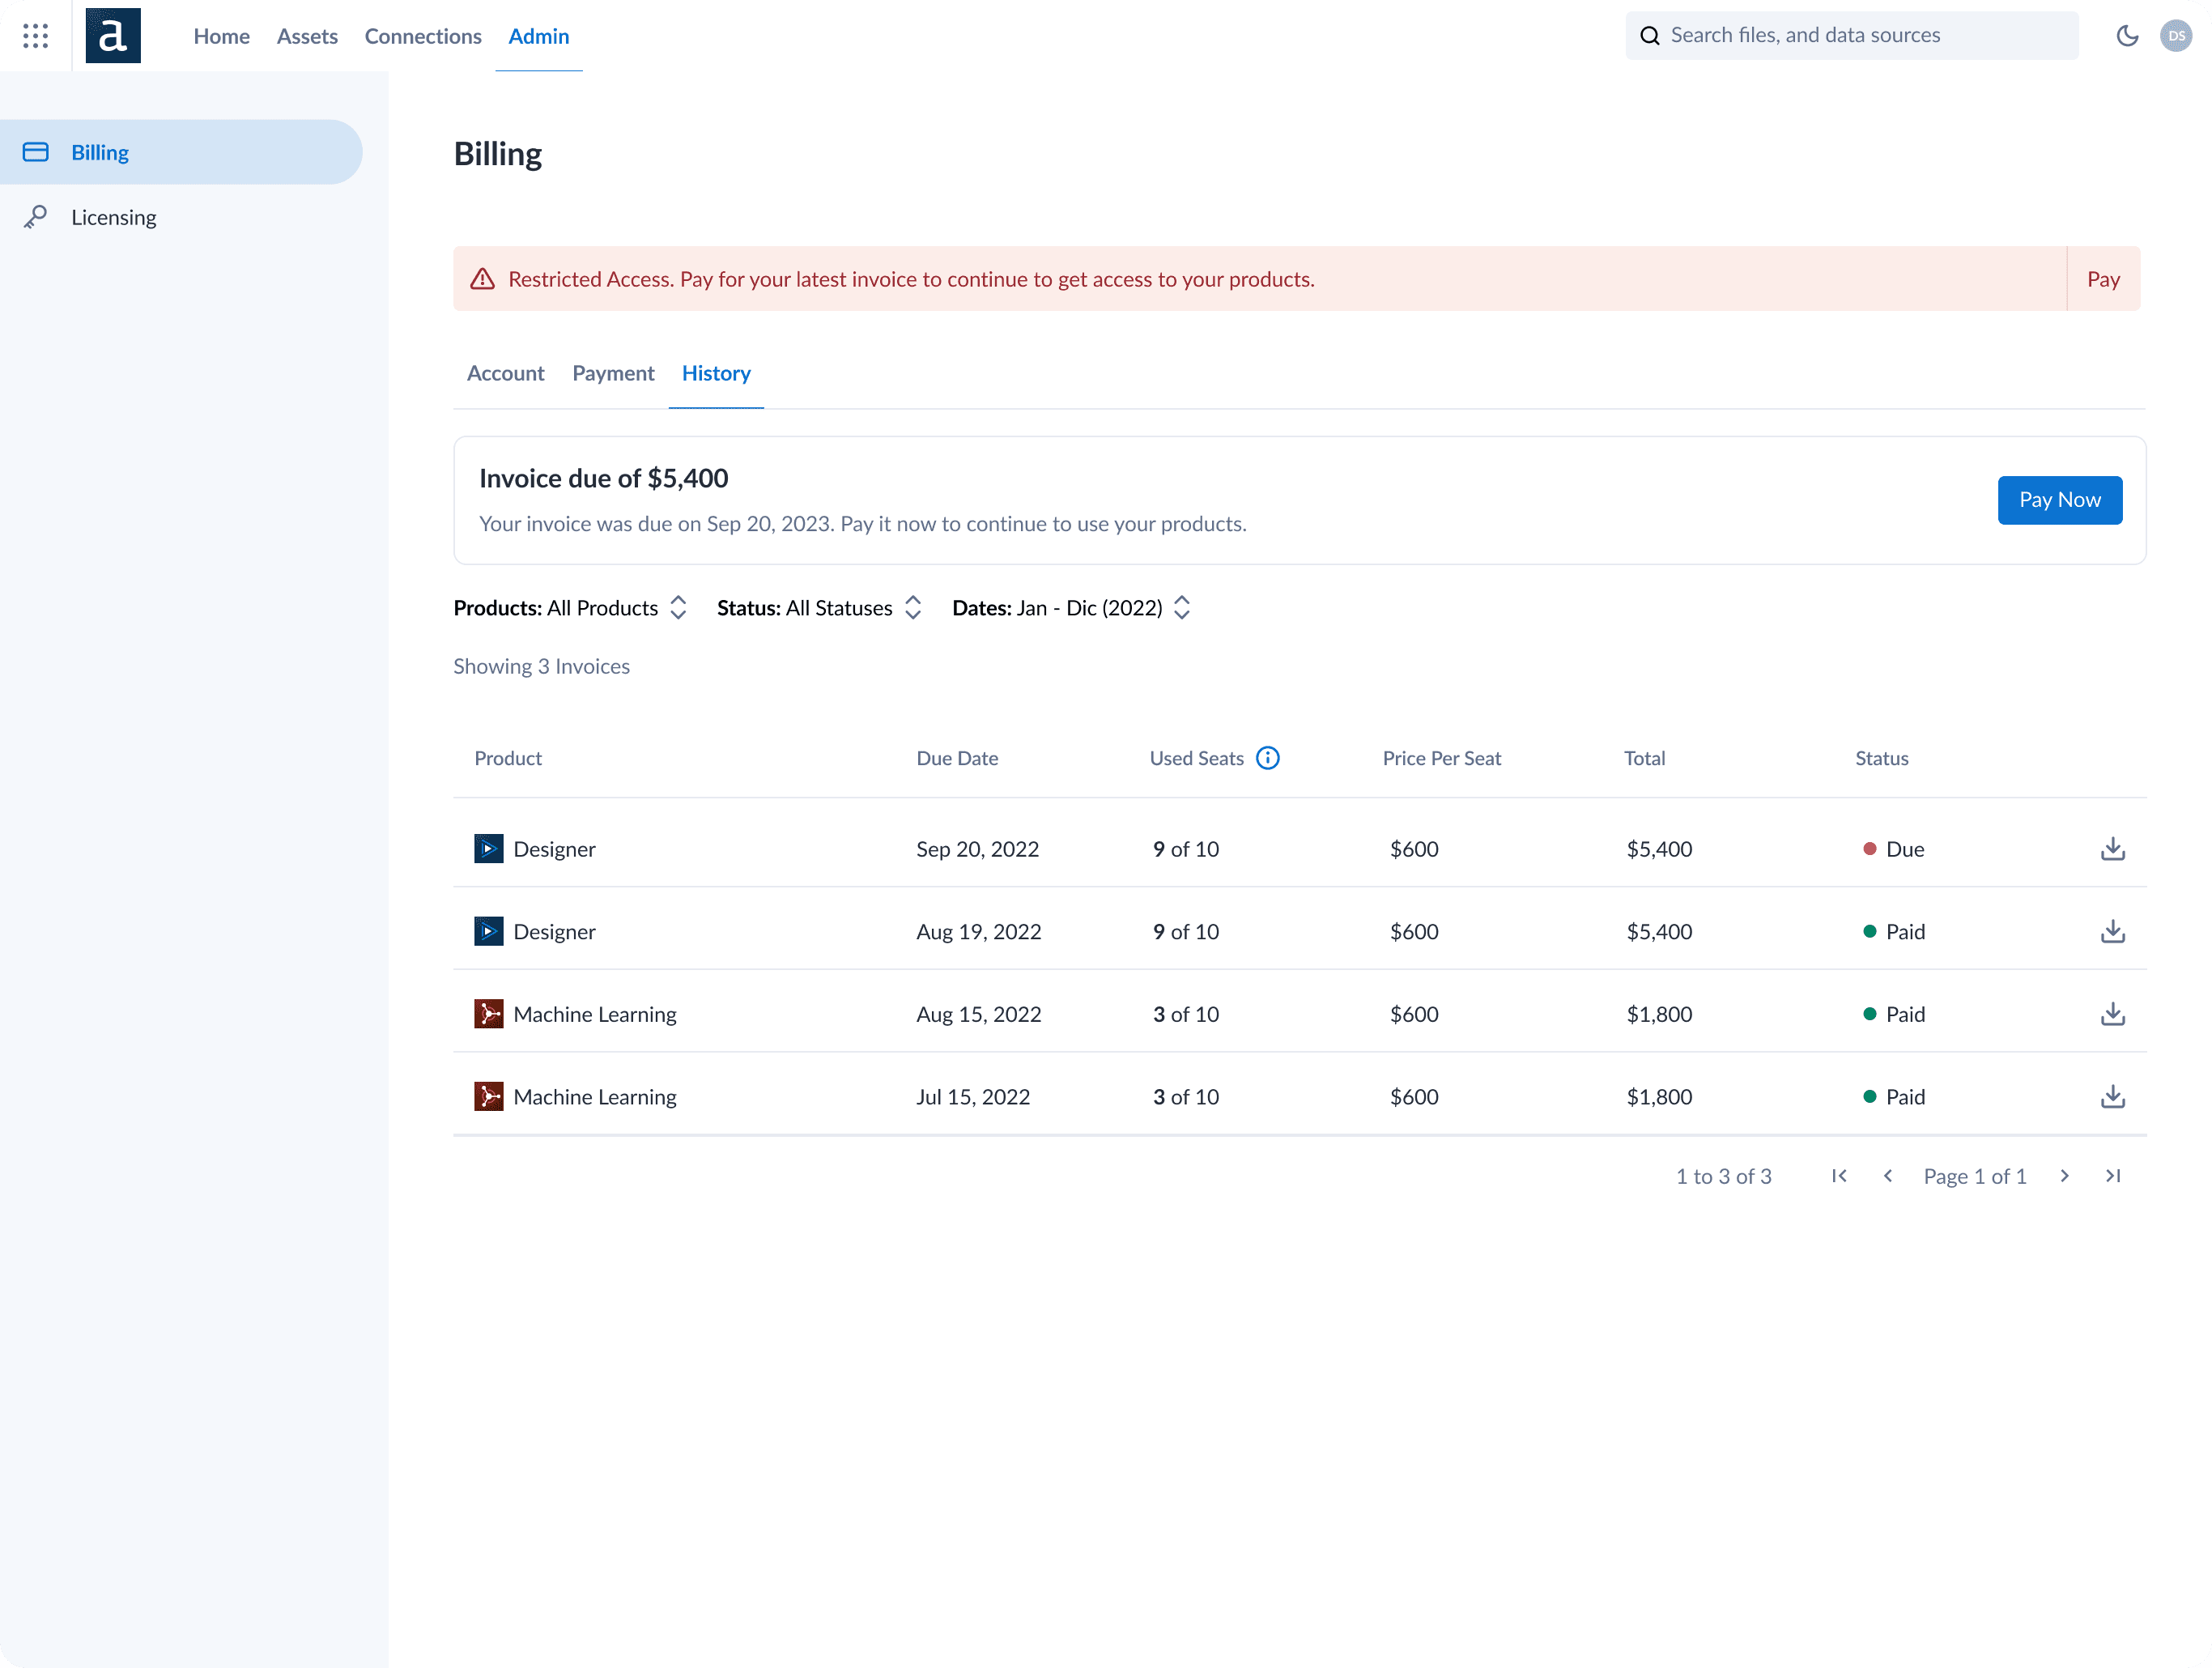Click the Alteryx logo icon
Screen dimensions: 2212x1668
[x=113, y=36]
